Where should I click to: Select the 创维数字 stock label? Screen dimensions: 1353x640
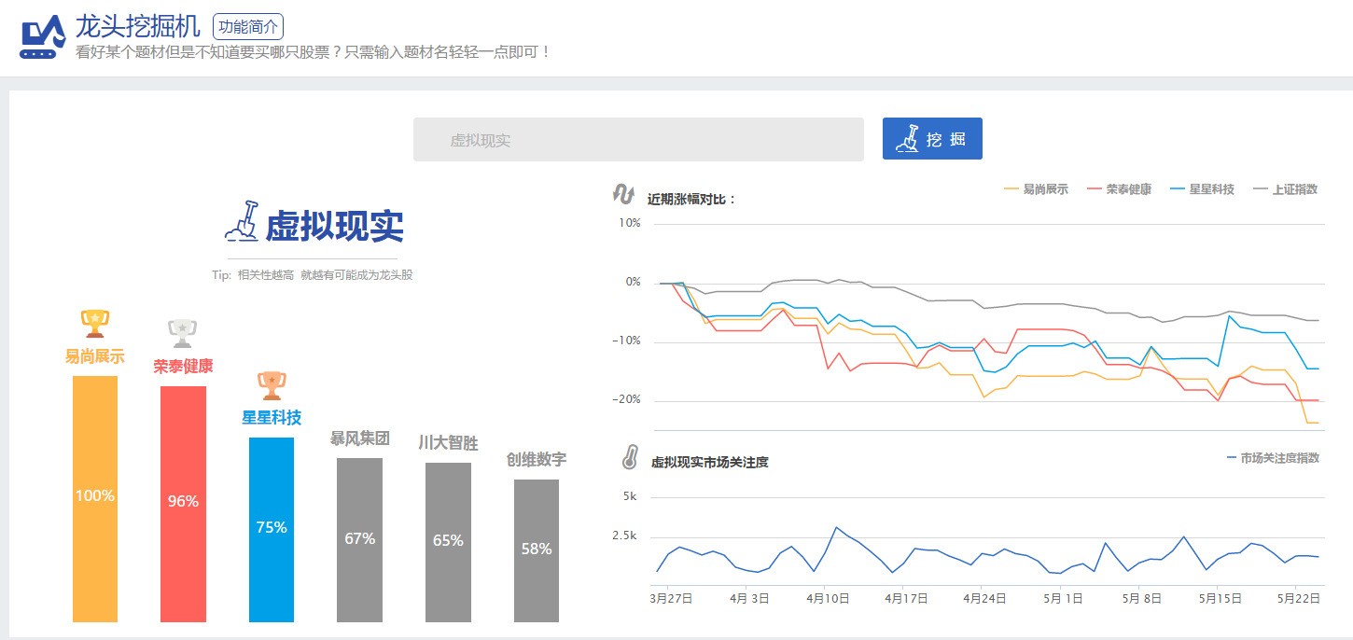point(537,460)
